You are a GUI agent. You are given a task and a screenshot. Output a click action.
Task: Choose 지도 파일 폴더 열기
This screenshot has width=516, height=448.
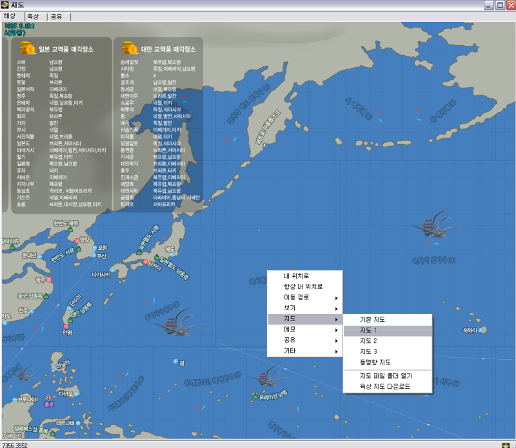[388, 376]
